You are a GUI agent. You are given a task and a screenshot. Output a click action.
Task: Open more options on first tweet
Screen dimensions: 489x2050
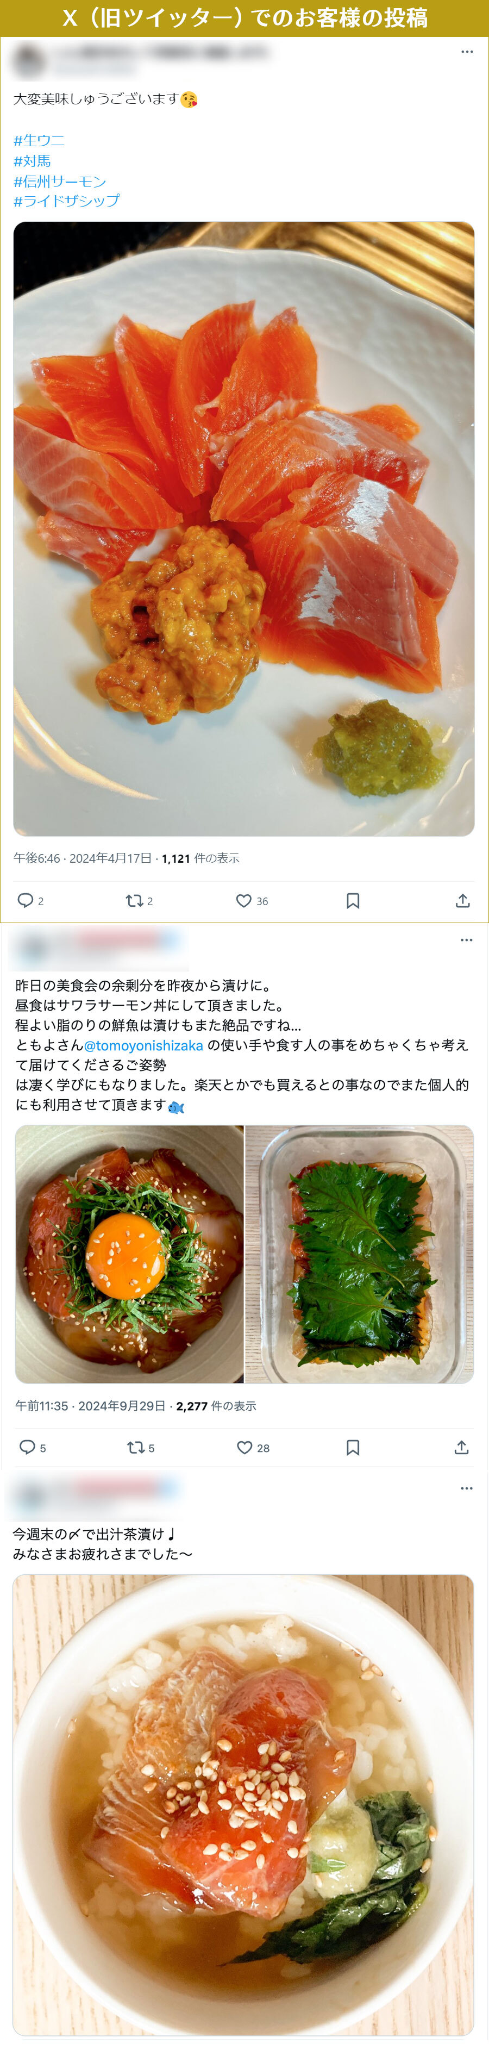tap(467, 52)
